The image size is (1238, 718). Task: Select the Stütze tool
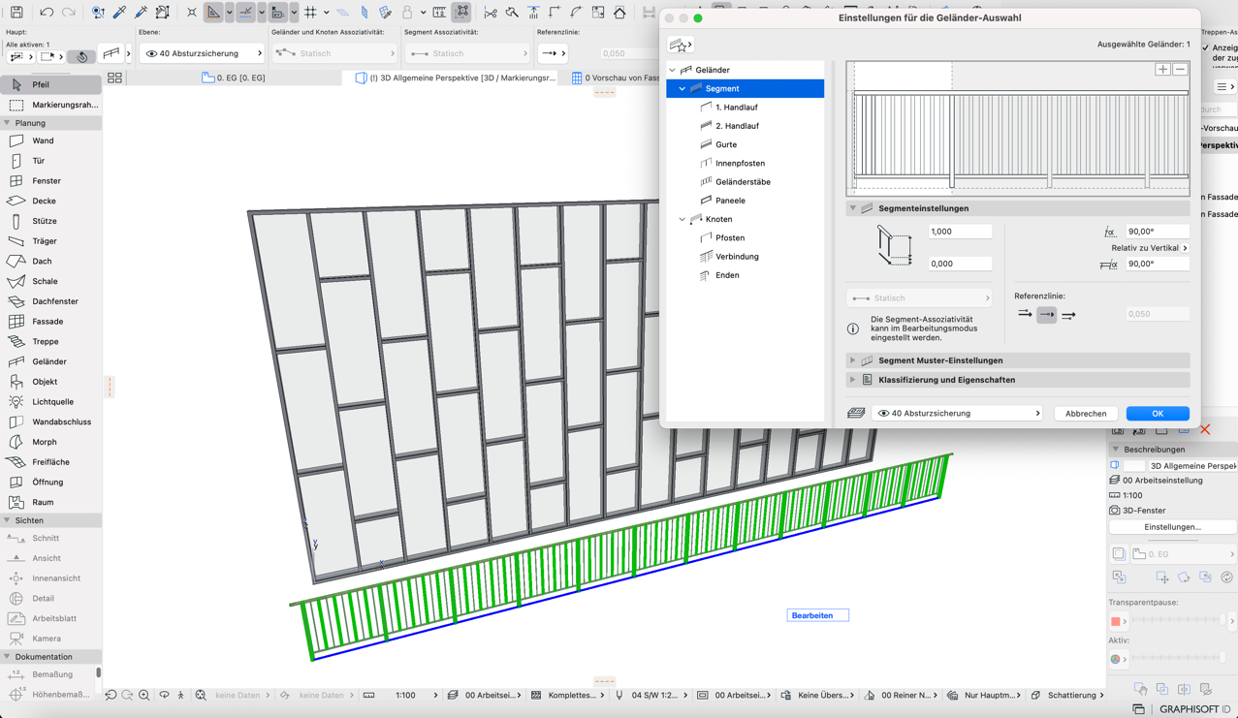click(x=50, y=221)
